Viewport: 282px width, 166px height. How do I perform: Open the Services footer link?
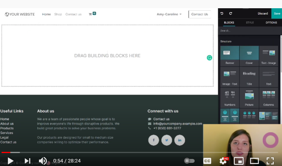click(x=7, y=133)
